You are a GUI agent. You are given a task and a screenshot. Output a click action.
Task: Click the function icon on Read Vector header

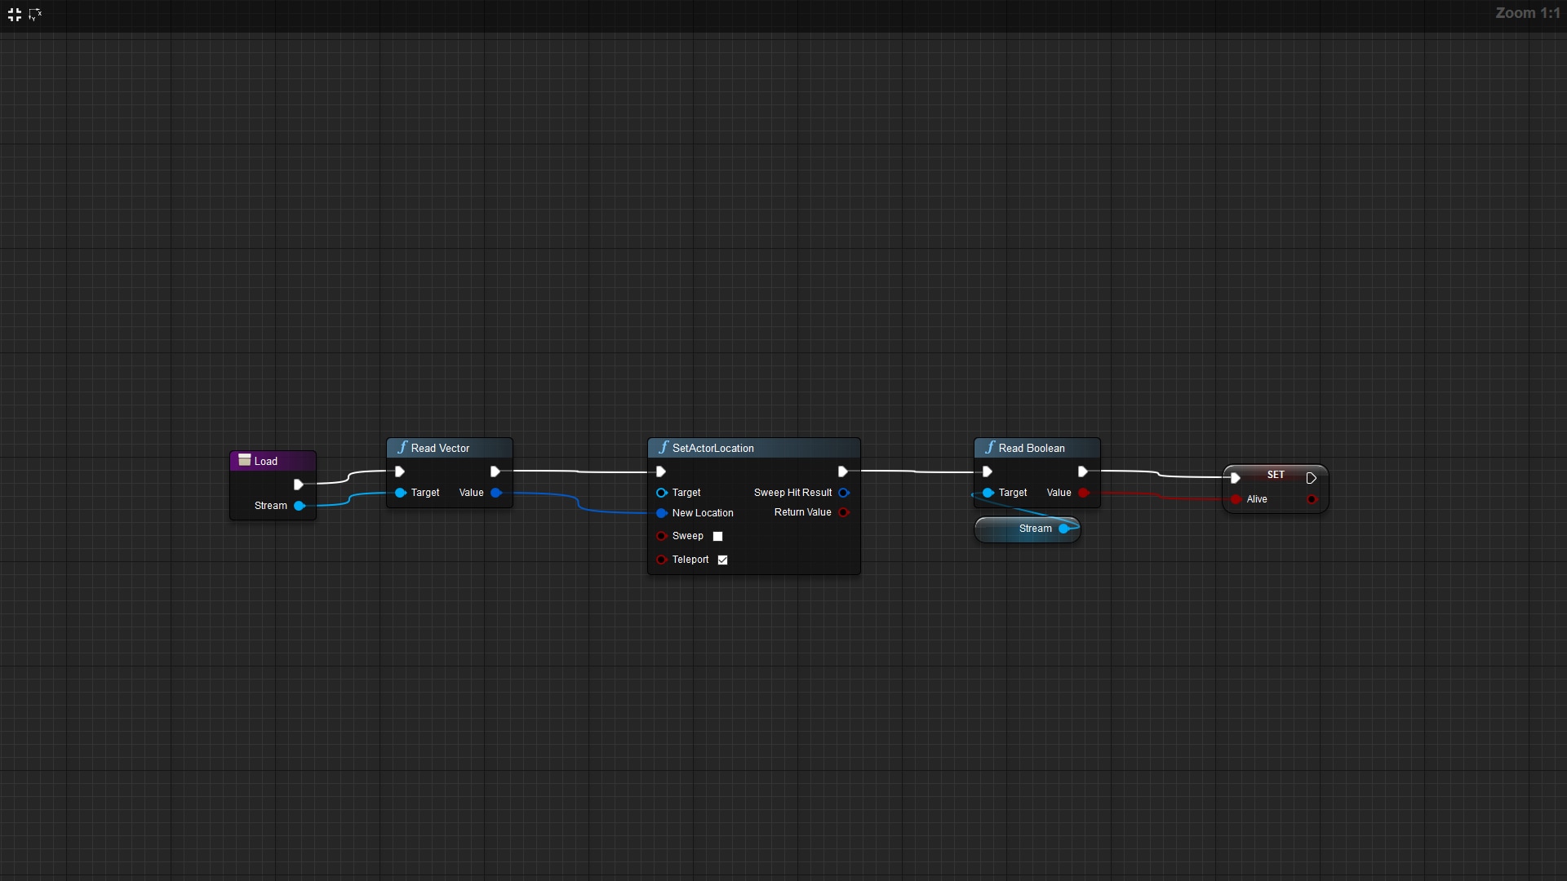coord(402,448)
